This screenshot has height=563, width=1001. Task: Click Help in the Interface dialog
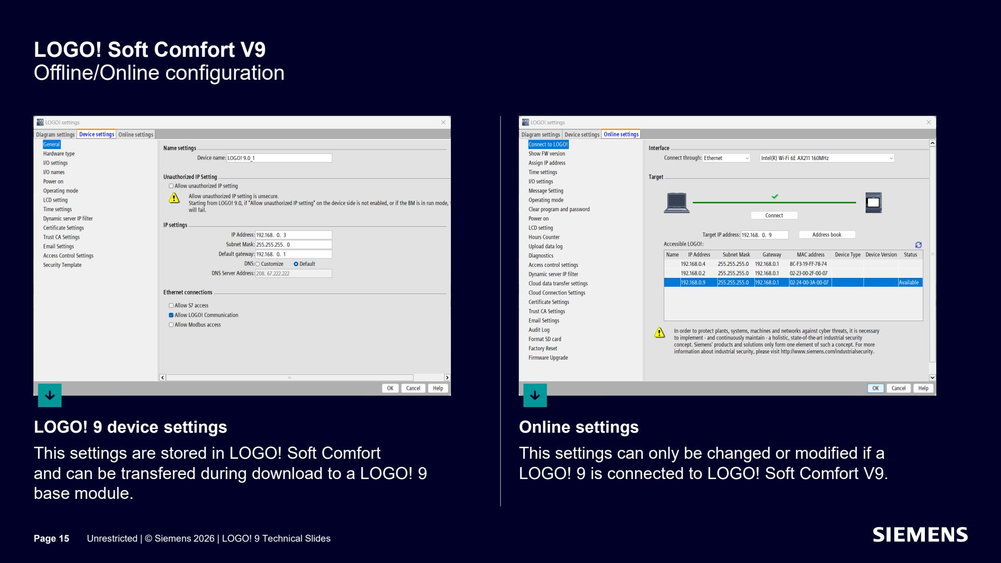[923, 388]
